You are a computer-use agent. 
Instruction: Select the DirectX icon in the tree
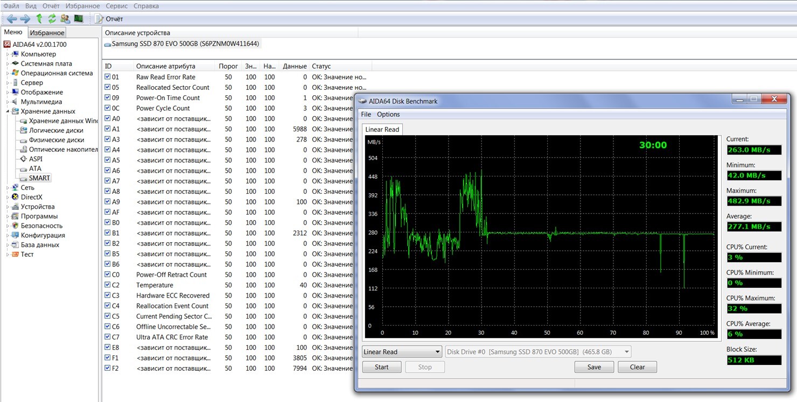coord(16,197)
